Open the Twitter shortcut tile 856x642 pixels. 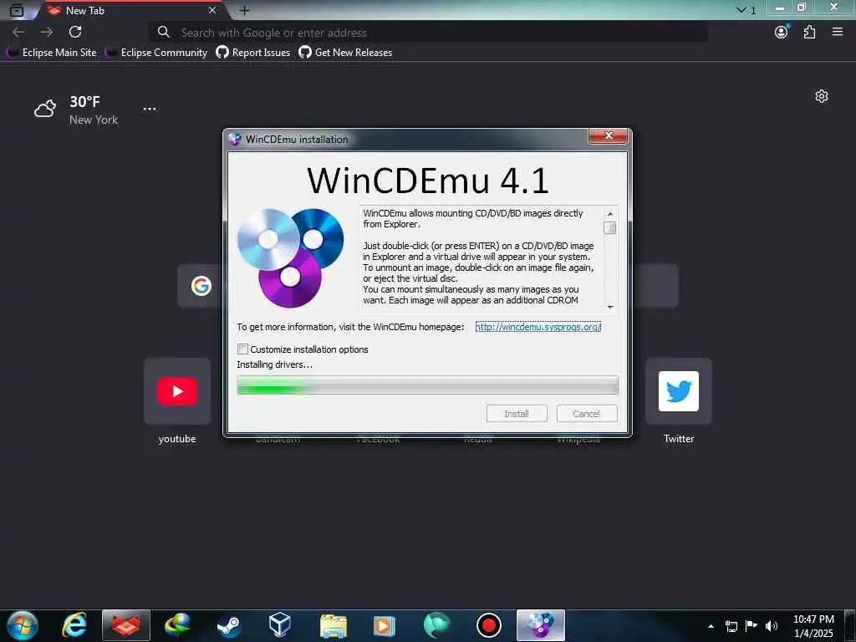[x=679, y=401]
